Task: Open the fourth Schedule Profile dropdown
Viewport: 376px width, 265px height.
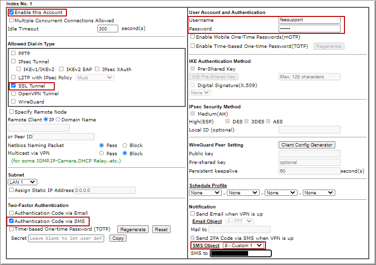Action: pyautogui.click(x=319, y=193)
